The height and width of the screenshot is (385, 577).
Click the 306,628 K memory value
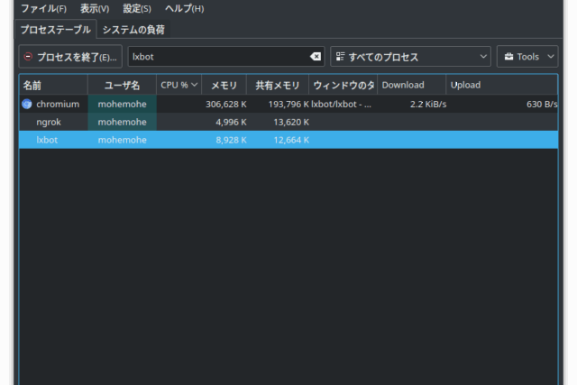(226, 105)
